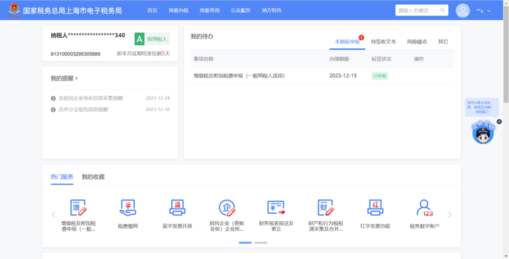Expand the user account dropdown arrow
The image size is (509, 259).
pos(489,11)
